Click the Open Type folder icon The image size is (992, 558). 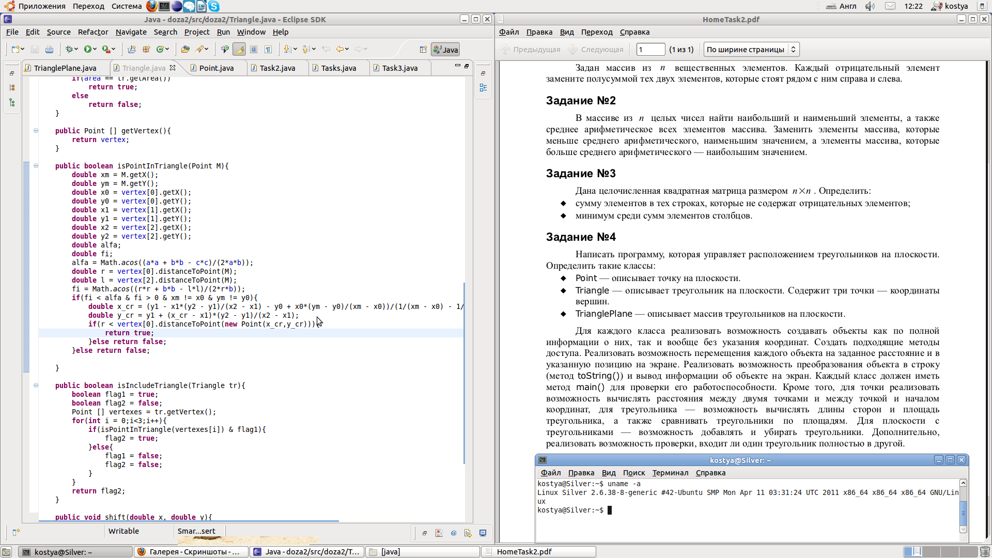click(x=185, y=49)
